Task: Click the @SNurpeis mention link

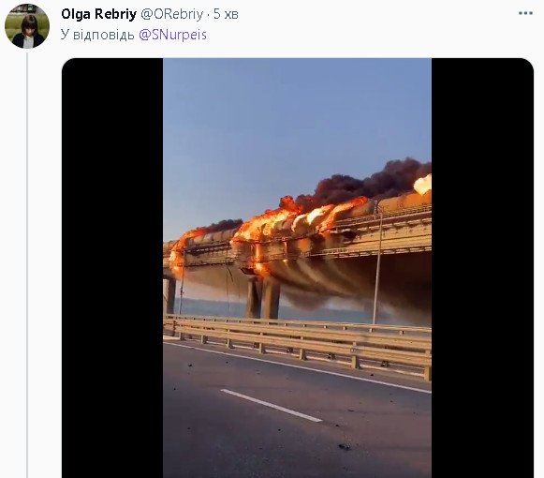Action: pyautogui.click(x=173, y=35)
